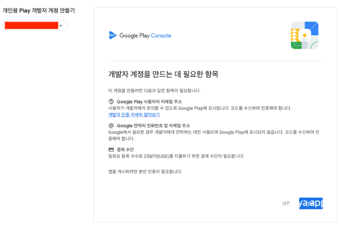Click the line 이 계정을 만들려면 다음과 같은 항목이 필요합니다.

(154, 91)
